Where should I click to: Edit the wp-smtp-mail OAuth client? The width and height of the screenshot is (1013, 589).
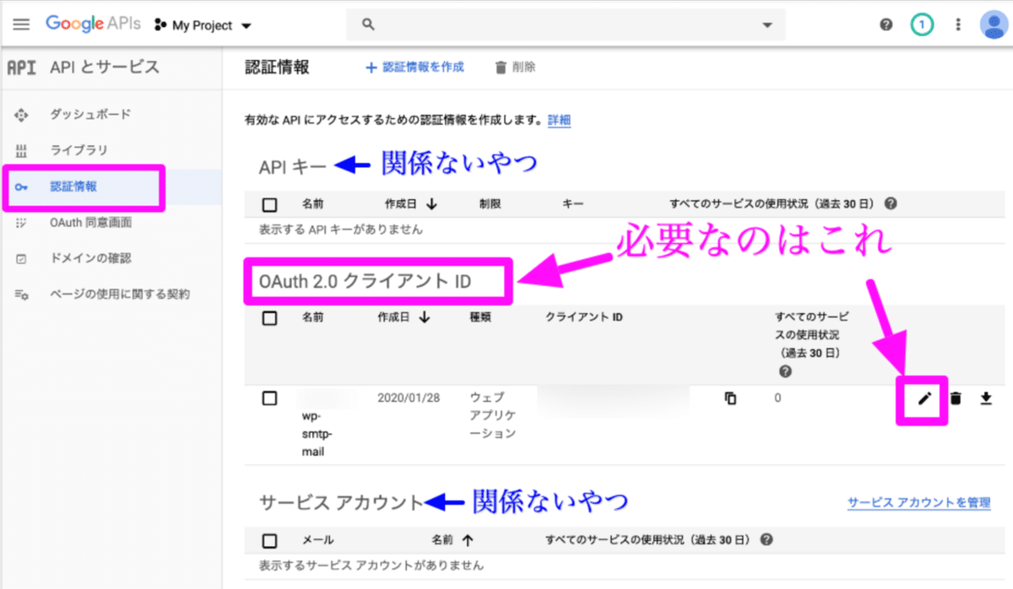(925, 397)
